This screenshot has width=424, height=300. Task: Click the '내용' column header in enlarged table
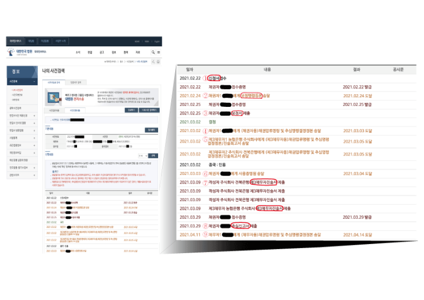[267, 70]
